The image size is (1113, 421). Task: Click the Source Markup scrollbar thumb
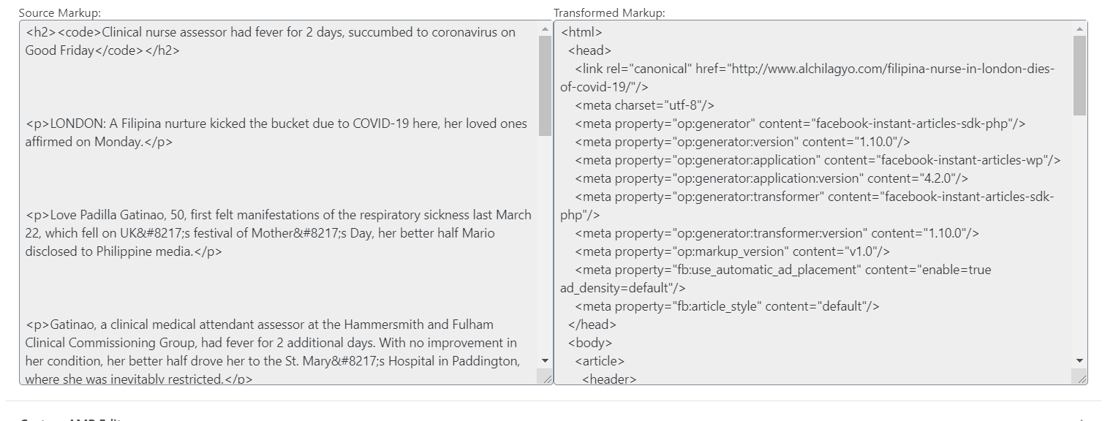point(545,85)
